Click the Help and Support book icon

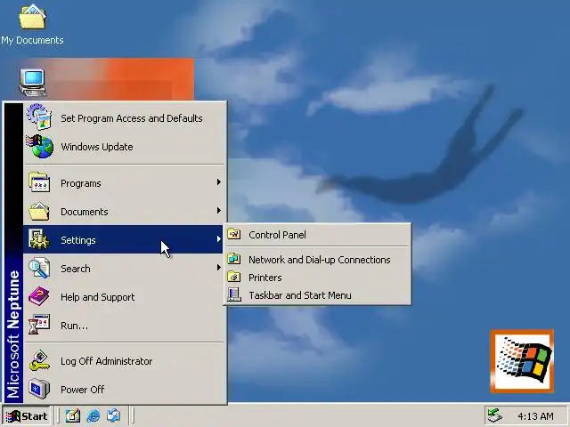(x=39, y=296)
